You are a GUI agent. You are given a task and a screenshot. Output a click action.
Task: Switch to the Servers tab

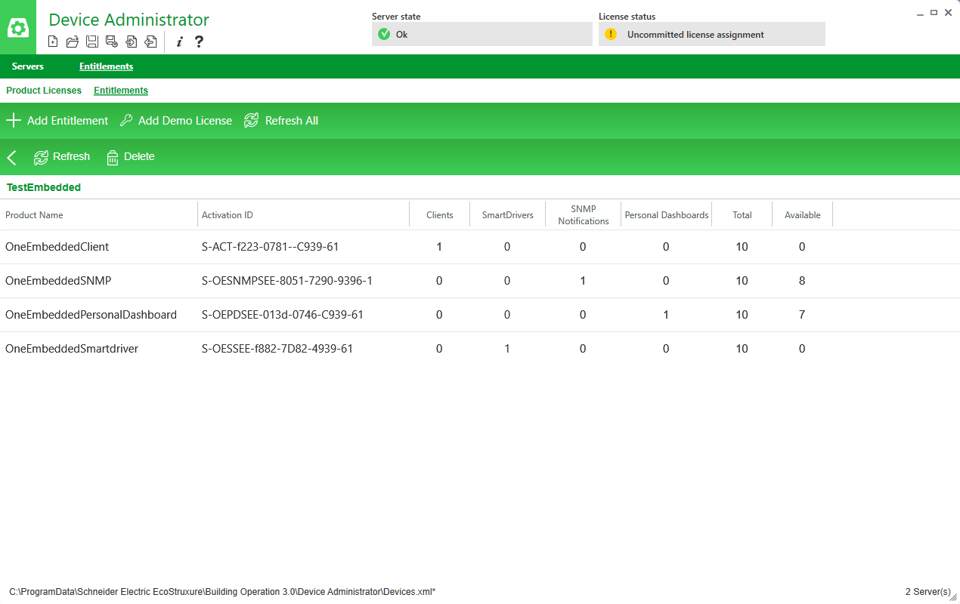(28, 66)
